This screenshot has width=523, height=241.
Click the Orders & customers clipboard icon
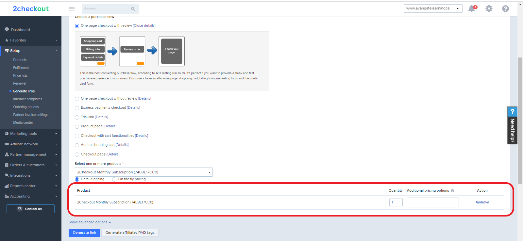tap(7, 165)
